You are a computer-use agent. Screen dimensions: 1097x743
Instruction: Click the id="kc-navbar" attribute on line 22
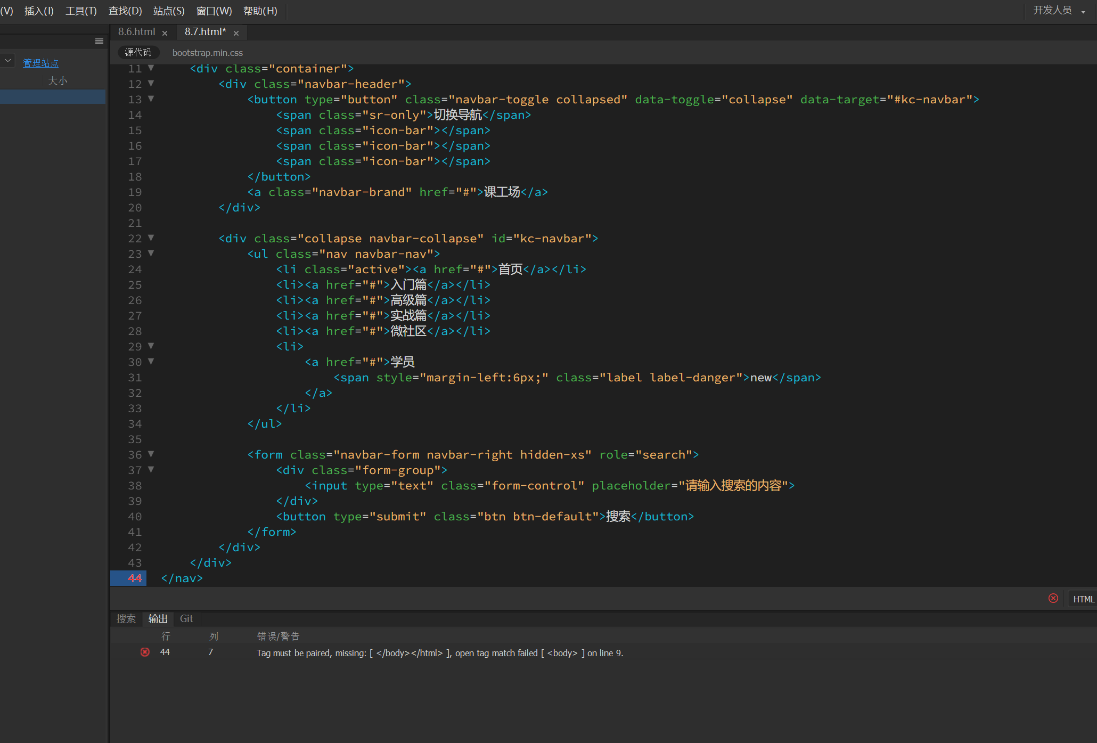(x=542, y=238)
